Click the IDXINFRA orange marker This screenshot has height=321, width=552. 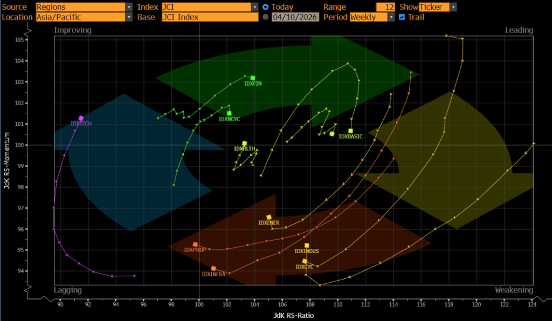pyautogui.click(x=213, y=268)
